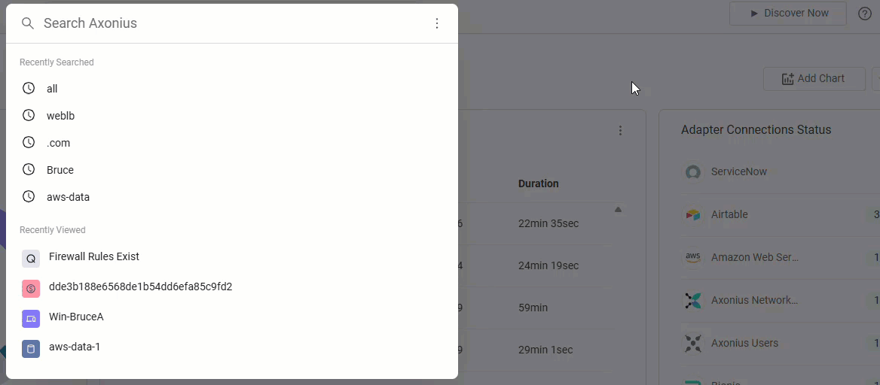The image size is (880, 385).
Task: Click the clock icon beside 'weblb'
Action: [29, 116]
